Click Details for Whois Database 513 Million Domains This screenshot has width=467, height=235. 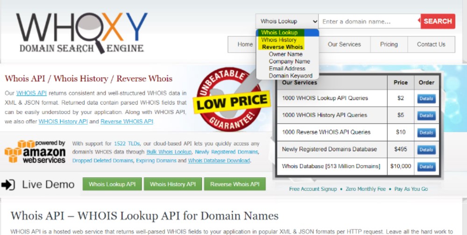(x=426, y=167)
